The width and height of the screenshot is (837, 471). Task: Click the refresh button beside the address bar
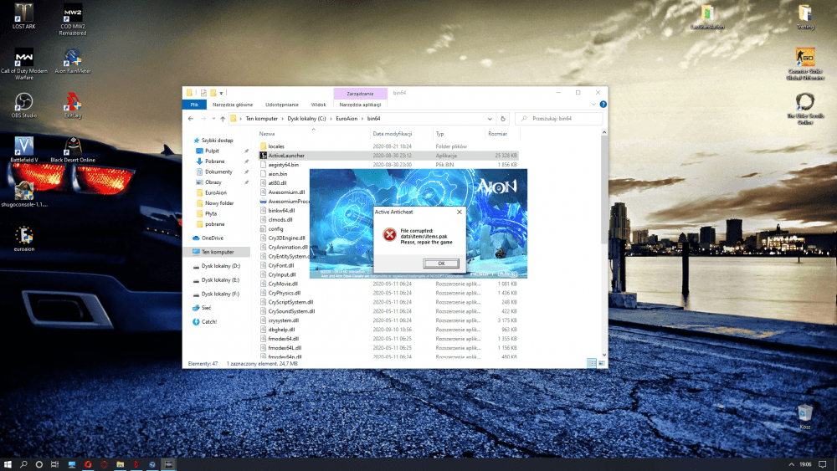pos(502,119)
